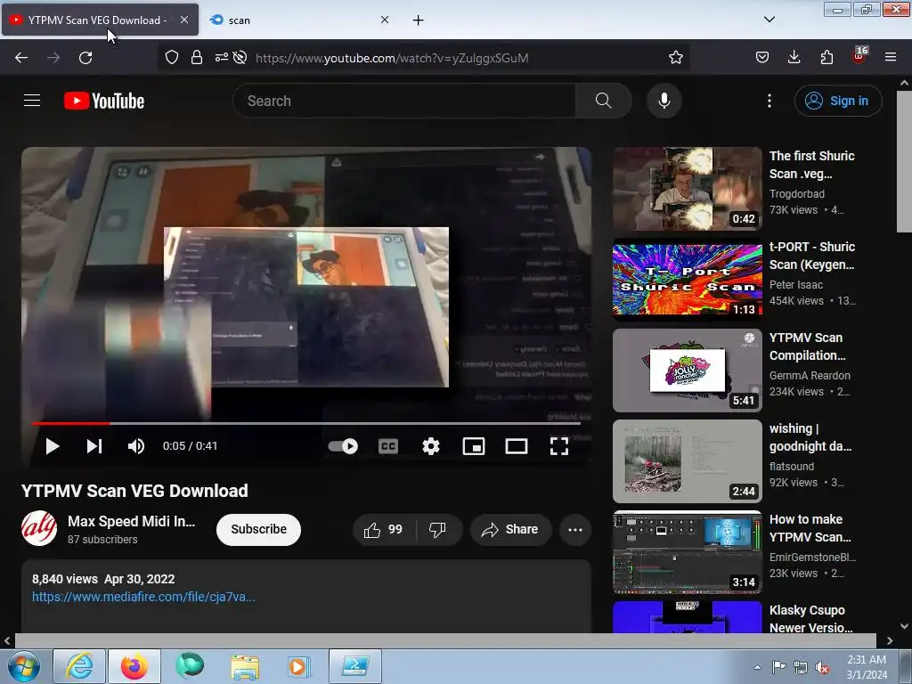This screenshot has height=684, width=912.
Task: Toggle closed captions CC
Action: point(388,446)
